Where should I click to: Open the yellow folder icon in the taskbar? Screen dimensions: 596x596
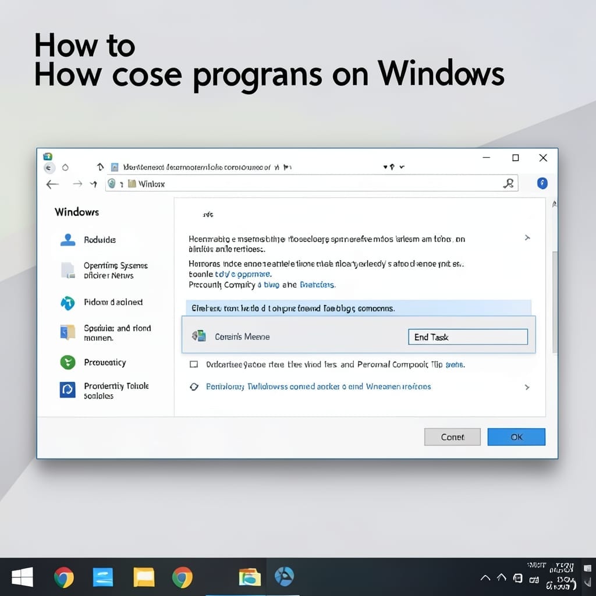pyautogui.click(x=144, y=577)
